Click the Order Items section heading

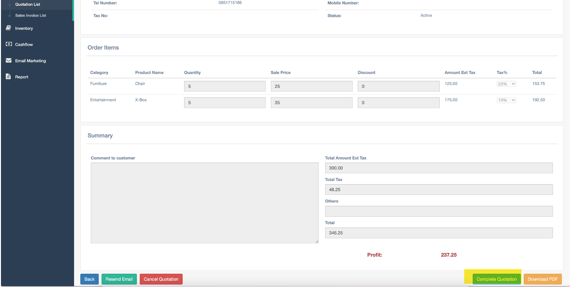(x=103, y=48)
